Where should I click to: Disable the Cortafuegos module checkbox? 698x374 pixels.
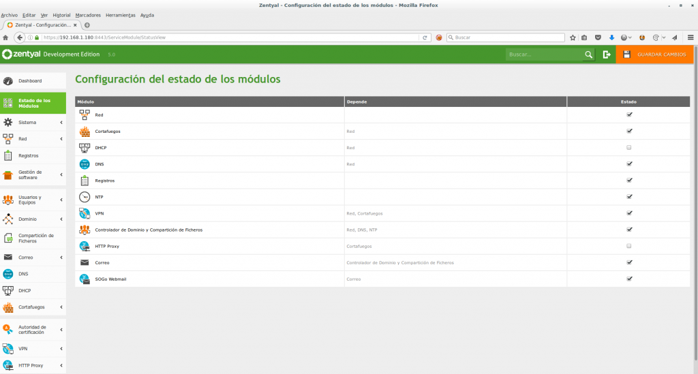pyautogui.click(x=629, y=131)
